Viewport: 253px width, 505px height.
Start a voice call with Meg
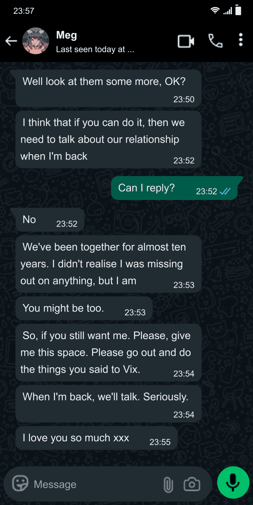[215, 41]
